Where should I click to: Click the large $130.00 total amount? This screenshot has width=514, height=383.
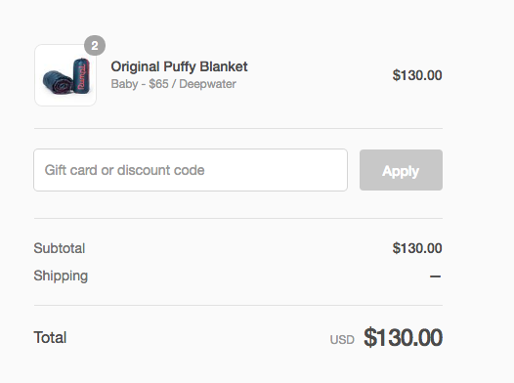pos(404,337)
